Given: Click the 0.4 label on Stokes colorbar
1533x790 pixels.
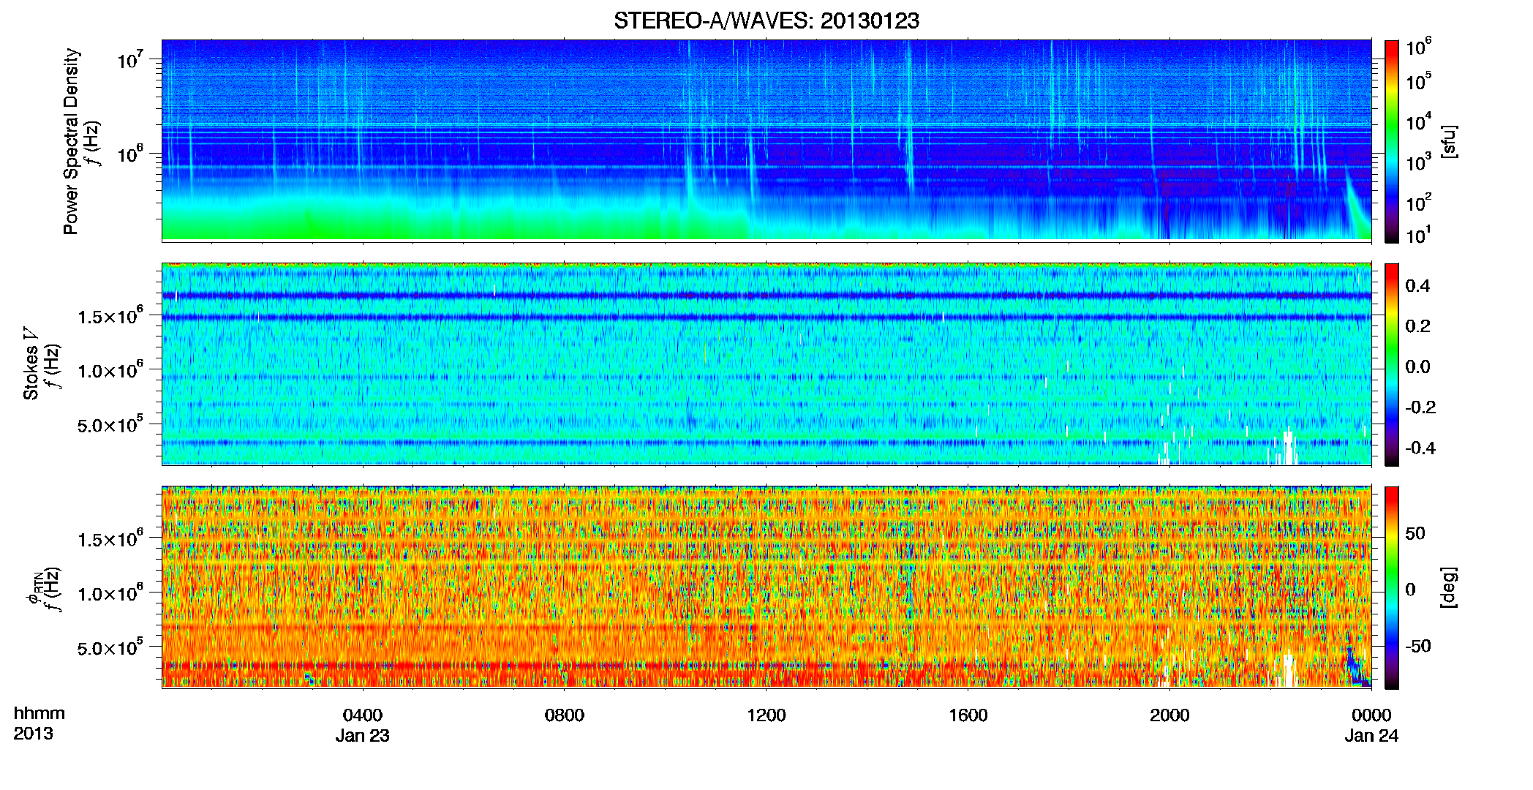Looking at the screenshot, I should [x=1417, y=286].
